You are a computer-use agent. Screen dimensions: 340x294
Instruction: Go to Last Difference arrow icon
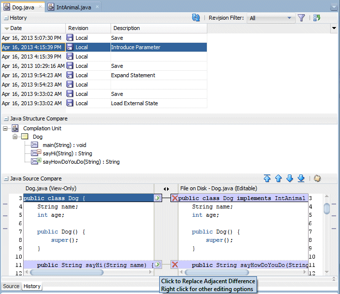click(x=301, y=178)
